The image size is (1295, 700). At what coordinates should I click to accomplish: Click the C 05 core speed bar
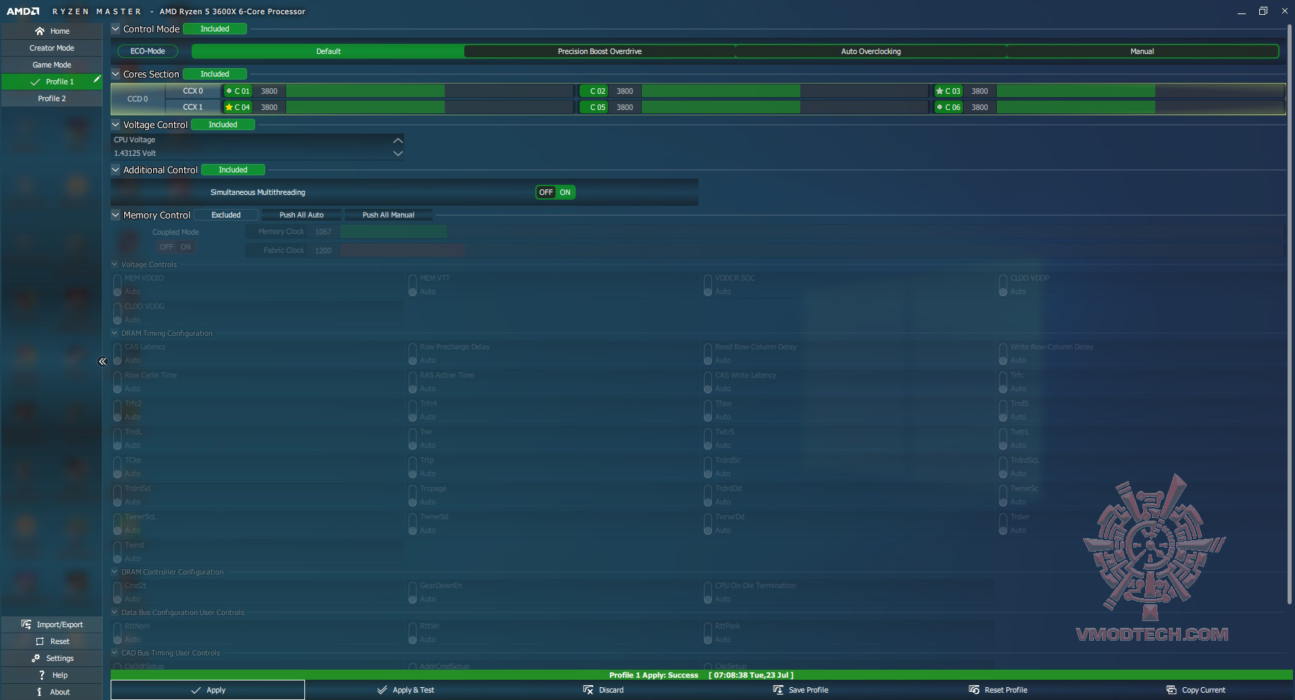point(786,107)
